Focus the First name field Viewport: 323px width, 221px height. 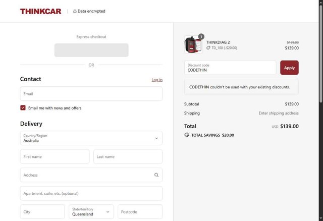(x=55, y=156)
